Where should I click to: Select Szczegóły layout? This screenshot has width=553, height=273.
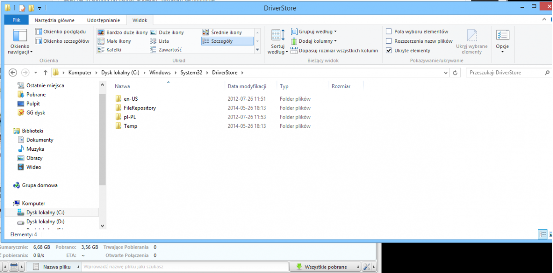(228, 41)
